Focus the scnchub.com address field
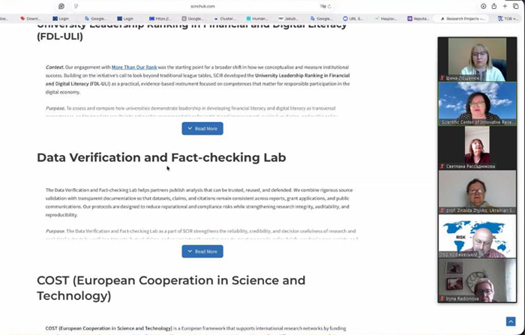The height and width of the screenshot is (335, 525). click(x=202, y=6)
